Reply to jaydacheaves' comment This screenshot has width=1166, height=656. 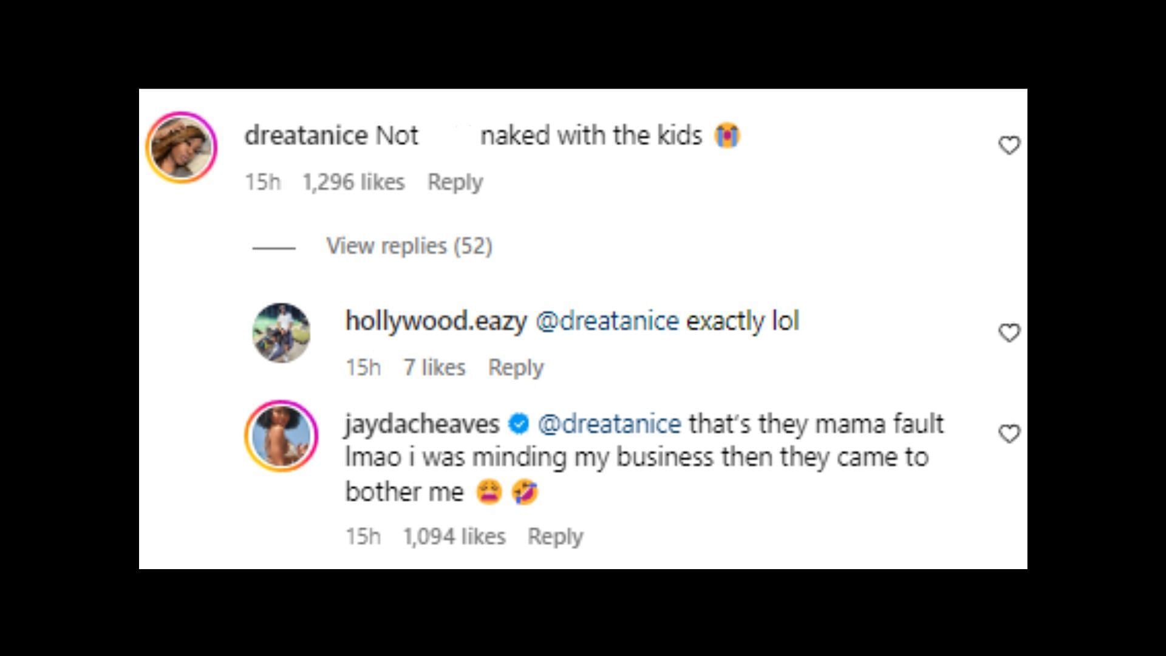tap(555, 536)
